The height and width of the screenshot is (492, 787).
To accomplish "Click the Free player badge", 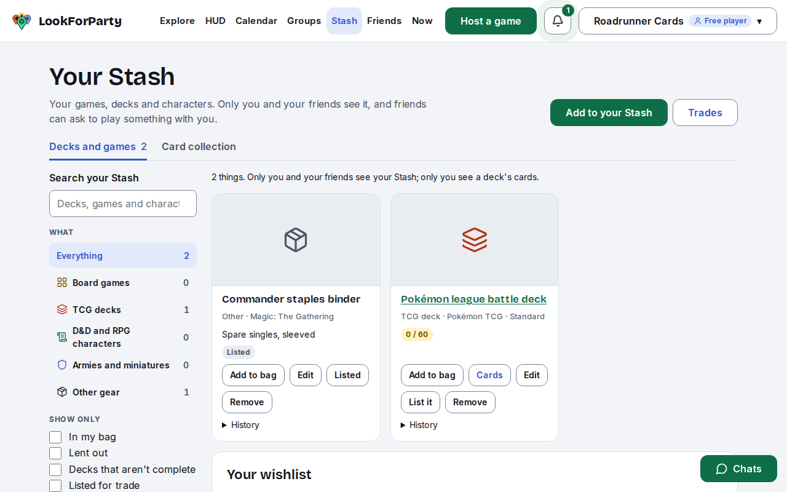I will (720, 21).
